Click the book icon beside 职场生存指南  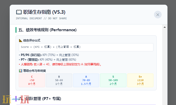coord(19,12)
